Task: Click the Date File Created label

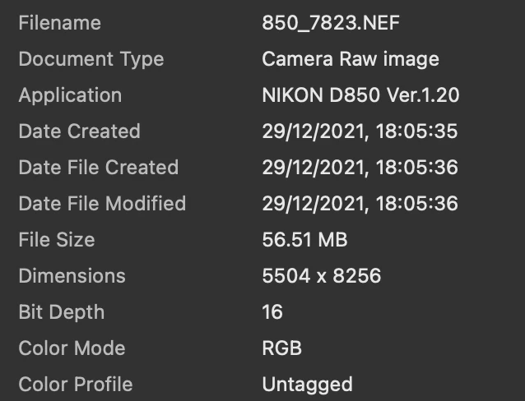Action: pos(99,168)
